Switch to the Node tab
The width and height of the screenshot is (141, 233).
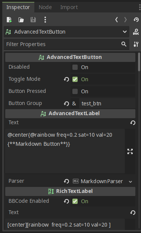(x=45, y=7)
